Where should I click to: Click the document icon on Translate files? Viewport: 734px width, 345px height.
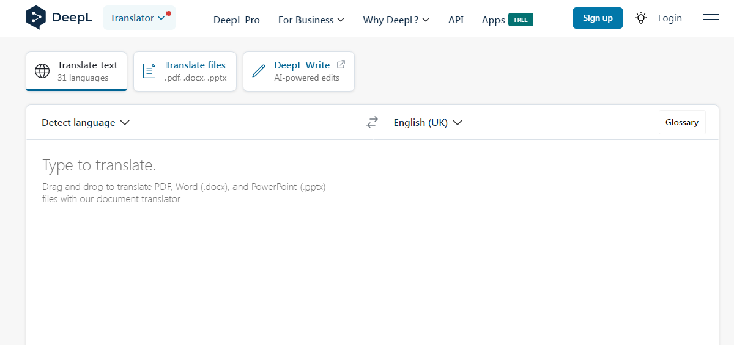tap(149, 71)
